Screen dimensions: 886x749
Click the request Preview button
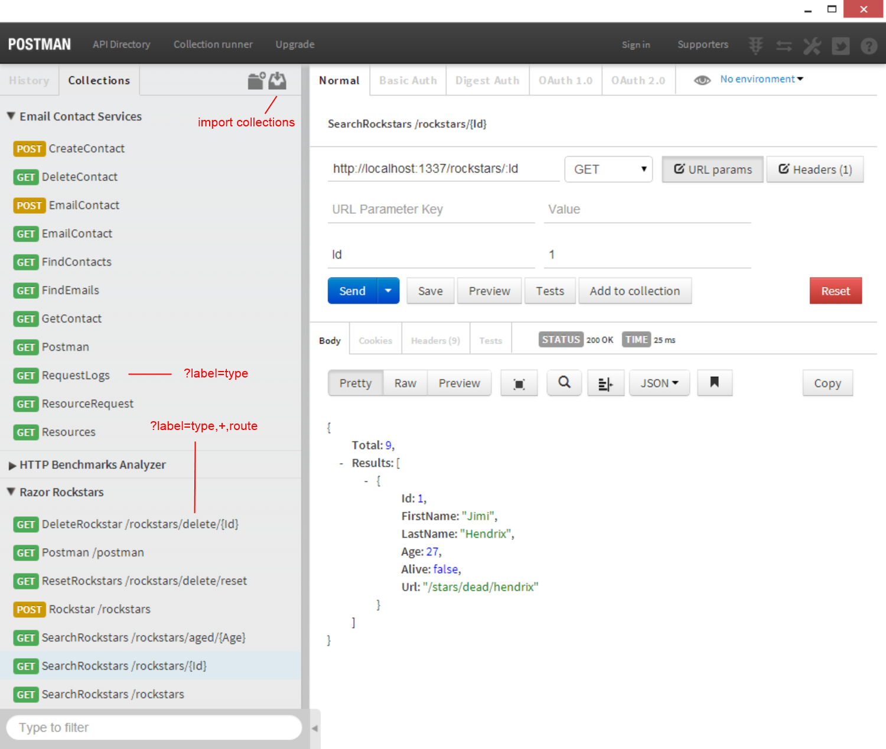(x=490, y=291)
